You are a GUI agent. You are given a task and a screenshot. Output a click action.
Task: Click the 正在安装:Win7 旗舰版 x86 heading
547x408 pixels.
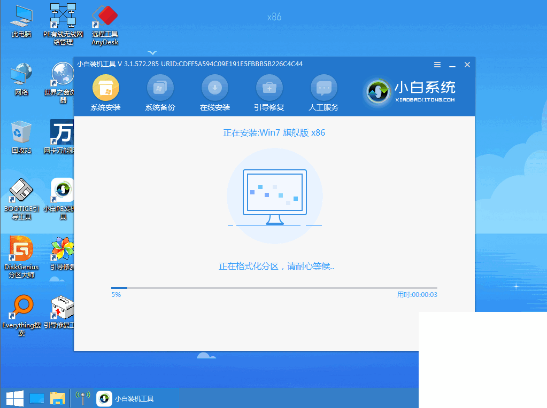coord(274,133)
